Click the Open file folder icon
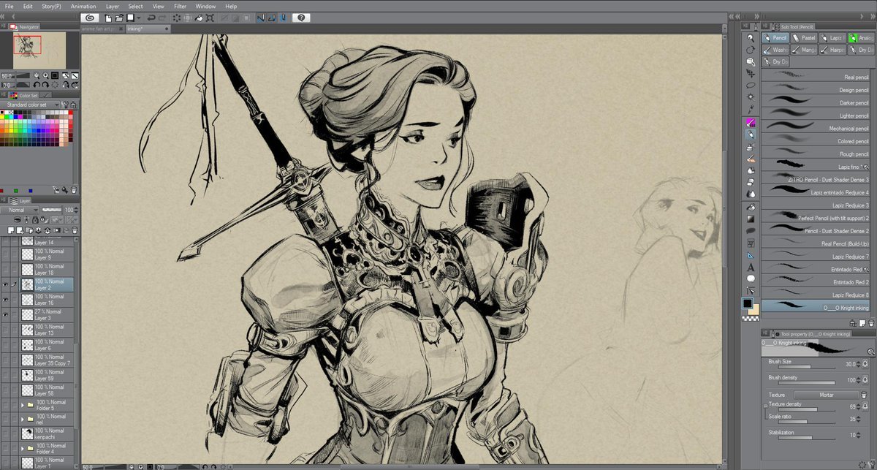Screen dimensions: 877x470 118,17
